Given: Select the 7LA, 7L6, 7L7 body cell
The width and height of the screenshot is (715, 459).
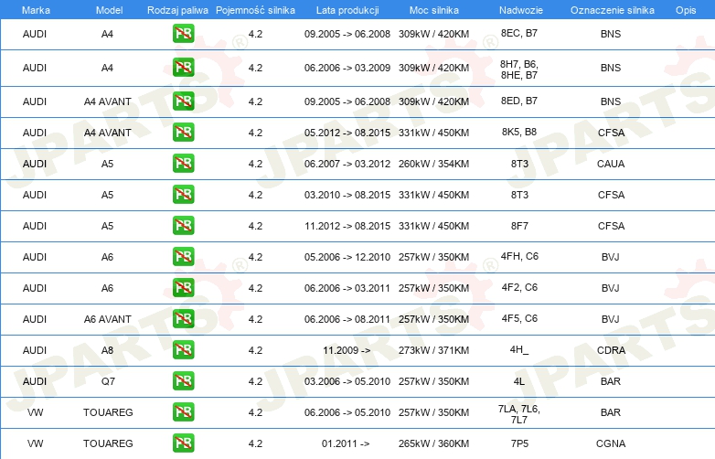Looking at the screenshot, I should (x=518, y=412).
